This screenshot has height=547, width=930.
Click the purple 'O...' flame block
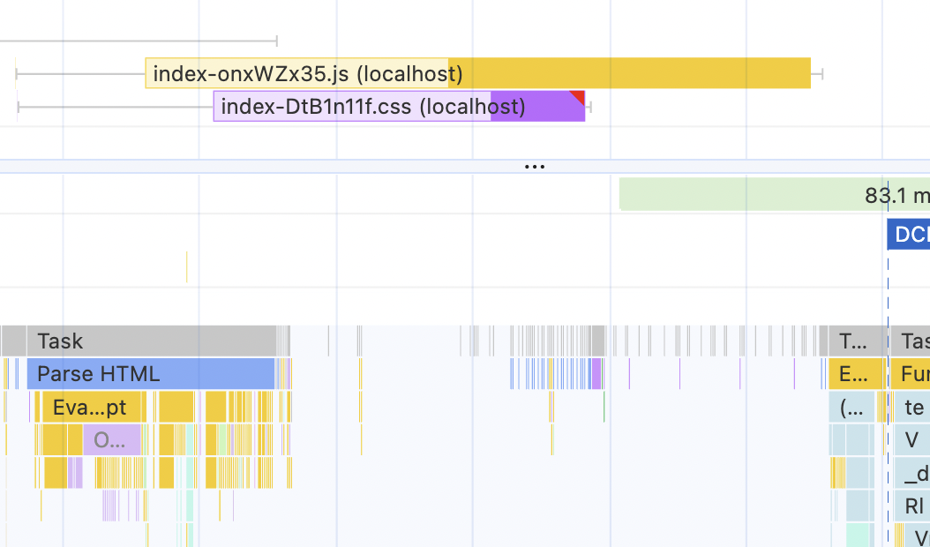[x=111, y=440]
